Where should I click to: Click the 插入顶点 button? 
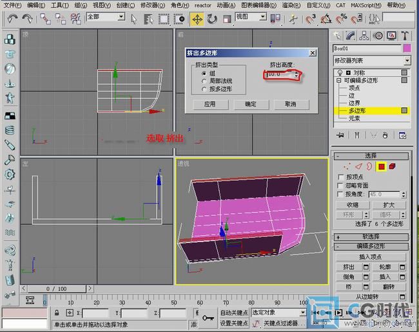coord(371,257)
